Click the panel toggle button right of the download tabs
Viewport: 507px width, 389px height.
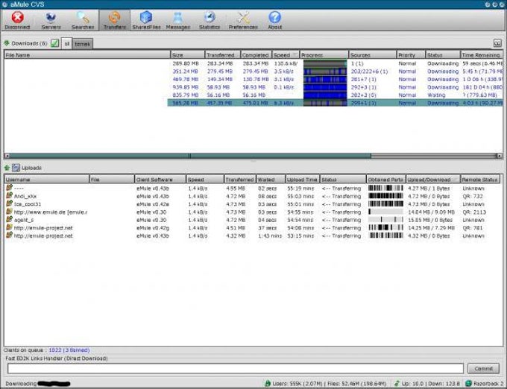[497, 42]
